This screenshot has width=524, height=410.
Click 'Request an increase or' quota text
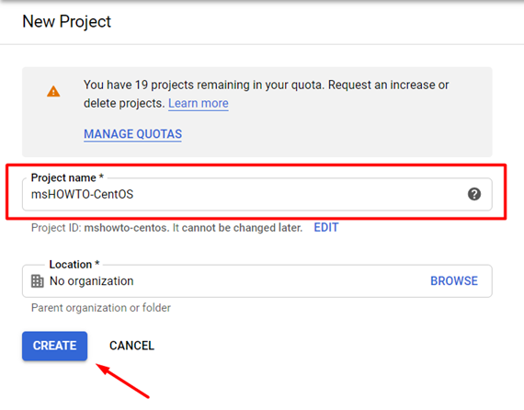click(388, 85)
